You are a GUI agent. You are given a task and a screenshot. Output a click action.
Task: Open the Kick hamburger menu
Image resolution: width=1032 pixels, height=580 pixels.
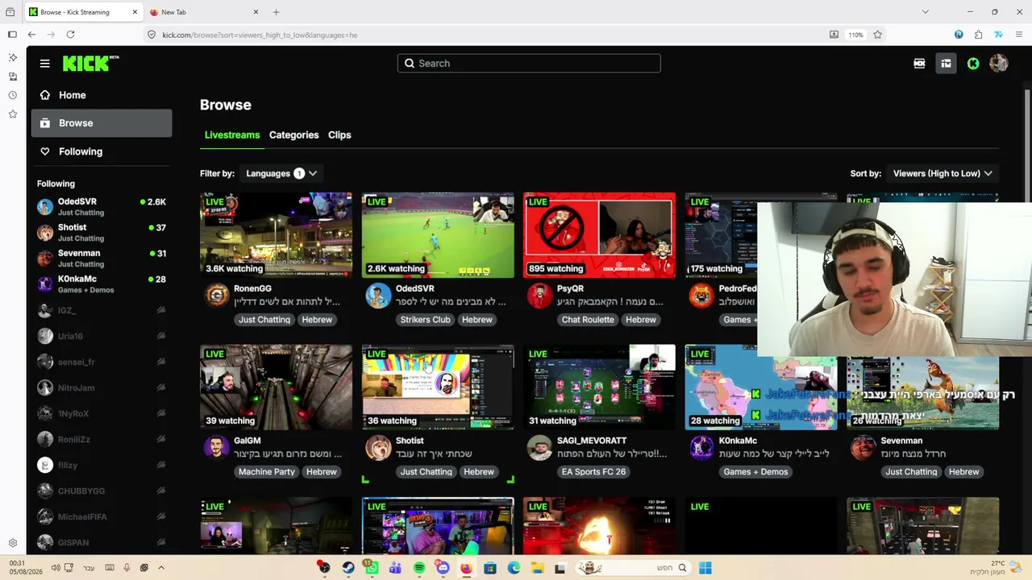coord(45,64)
